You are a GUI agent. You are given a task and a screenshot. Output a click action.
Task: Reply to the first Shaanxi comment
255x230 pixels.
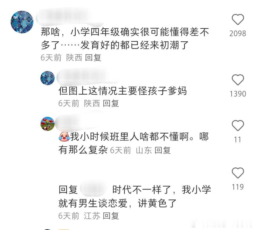pos(93,58)
